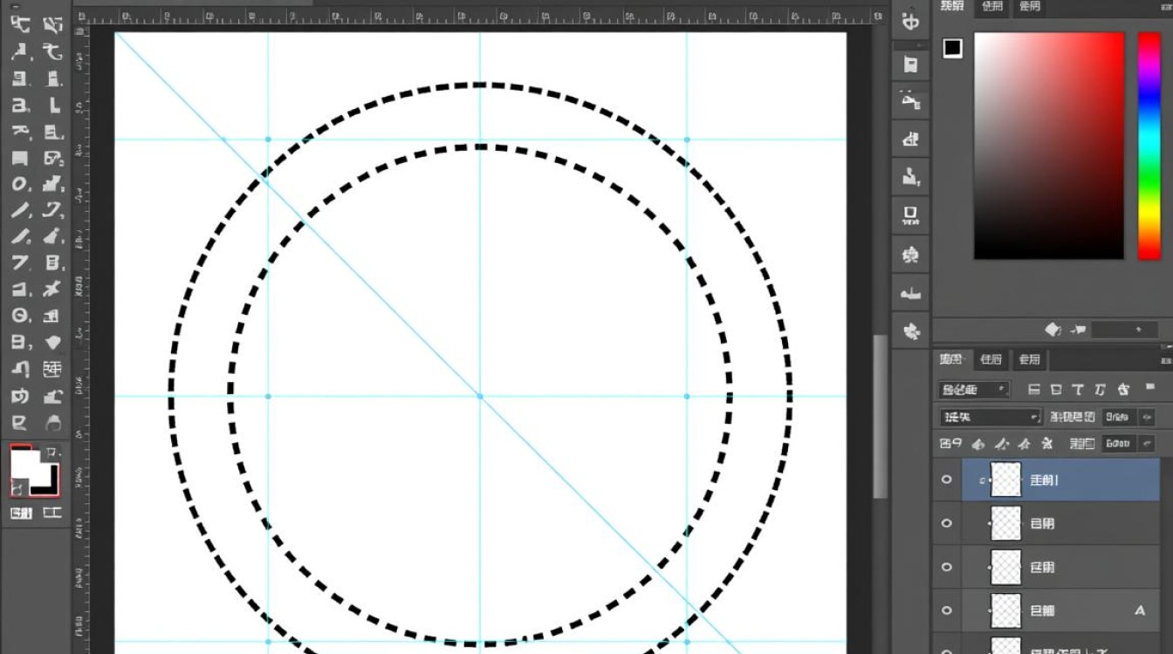Select the heart-shaped tool in the left toolbox
The height and width of the screenshot is (654, 1173).
[52, 343]
